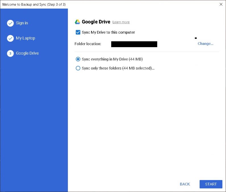The image size is (226, 192).
Task: Click the Sign in step checkmark icon
Action: tap(11, 23)
